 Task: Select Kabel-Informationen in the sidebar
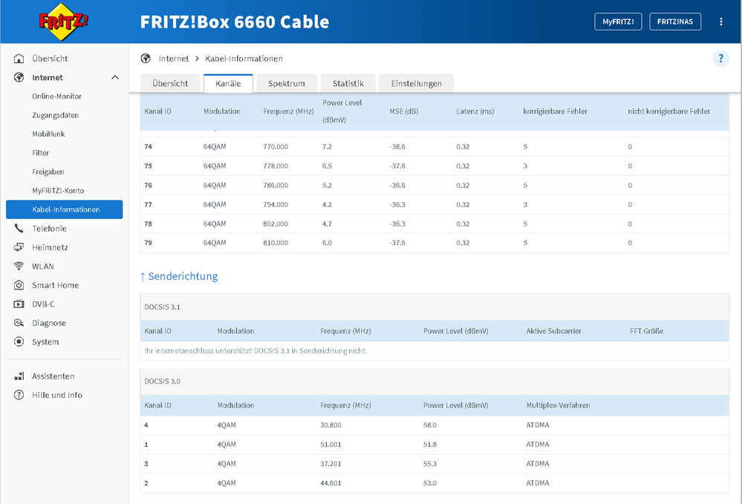(x=65, y=209)
